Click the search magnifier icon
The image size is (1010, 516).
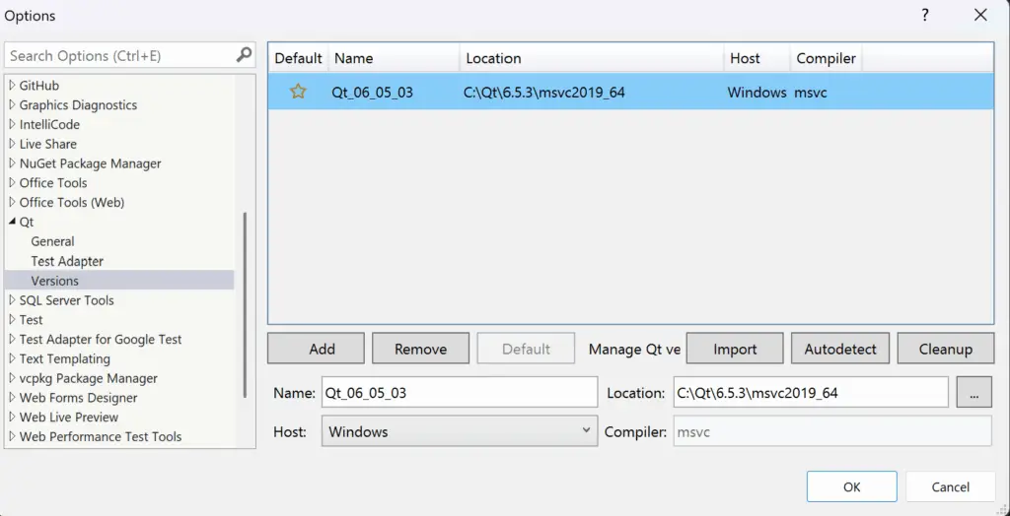pos(244,55)
